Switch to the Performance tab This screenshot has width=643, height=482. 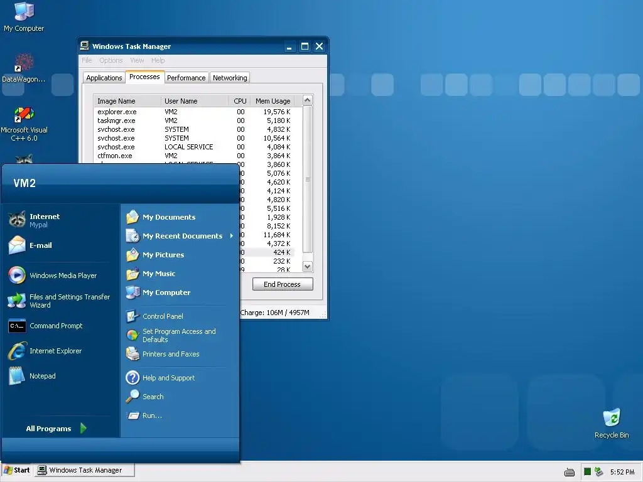coord(186,77)
